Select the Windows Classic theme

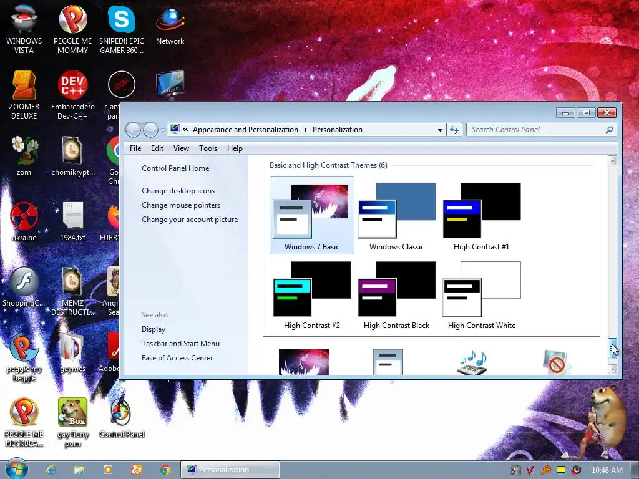tap(396, 215)
